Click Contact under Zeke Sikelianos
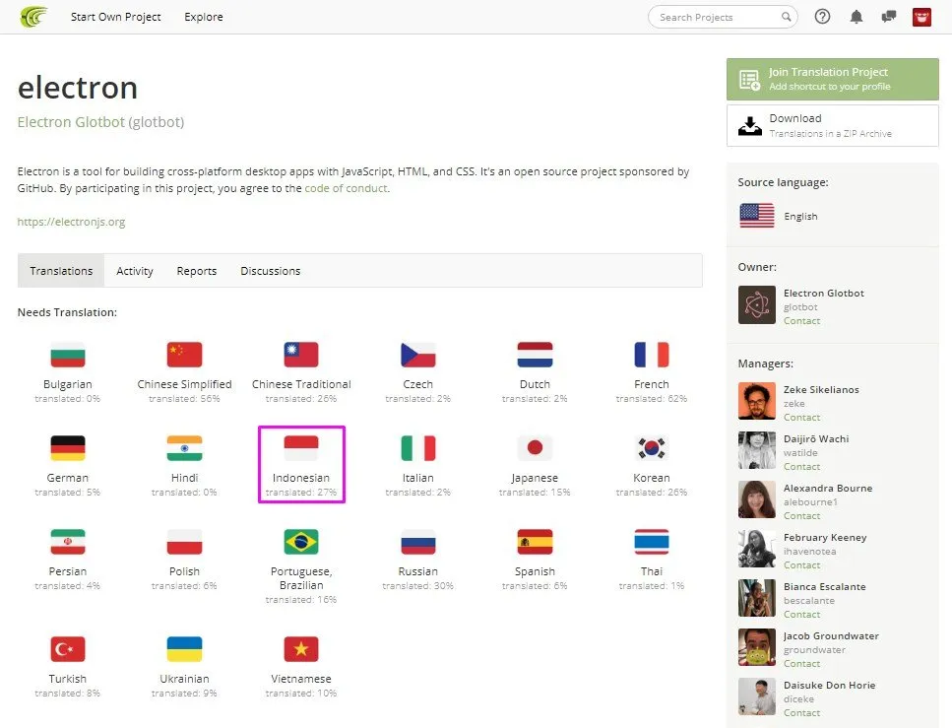952x728 pixels. [801, 418]
